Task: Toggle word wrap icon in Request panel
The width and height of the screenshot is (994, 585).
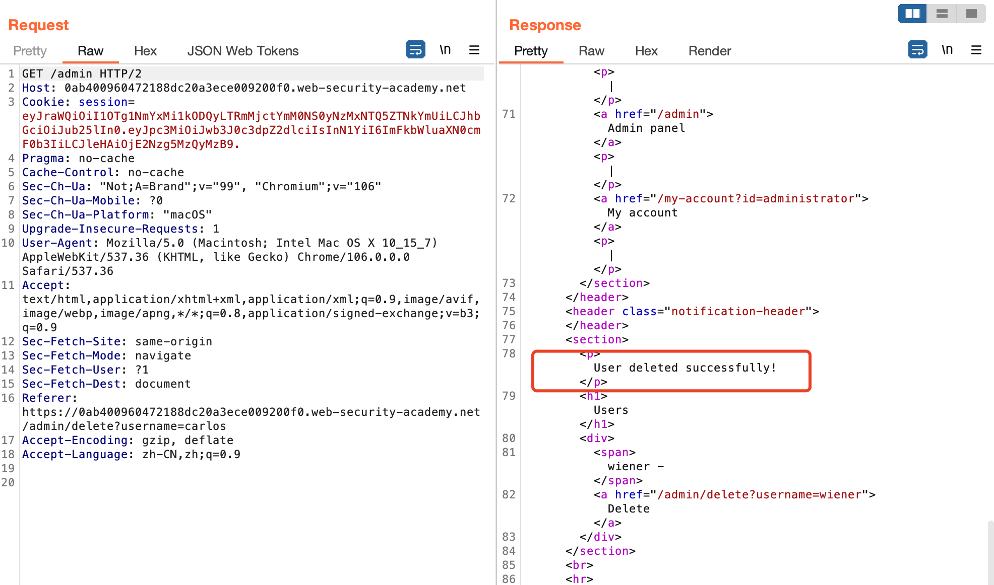Action: 415,50
